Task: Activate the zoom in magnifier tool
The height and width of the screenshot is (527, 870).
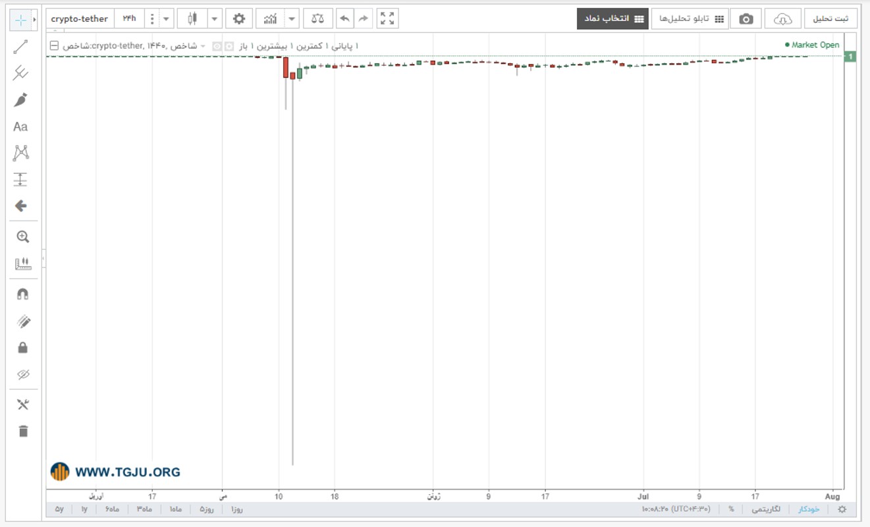Action: pyautogui.click(x=22, y=237)
